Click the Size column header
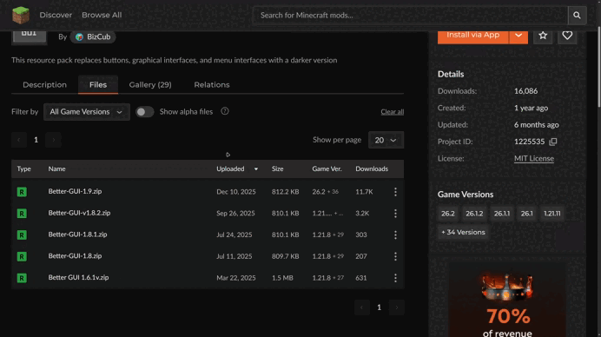 point(278,169)
